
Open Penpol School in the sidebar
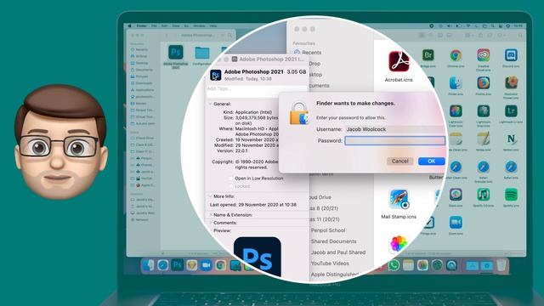pyautogui.click(x=328, y=230)
